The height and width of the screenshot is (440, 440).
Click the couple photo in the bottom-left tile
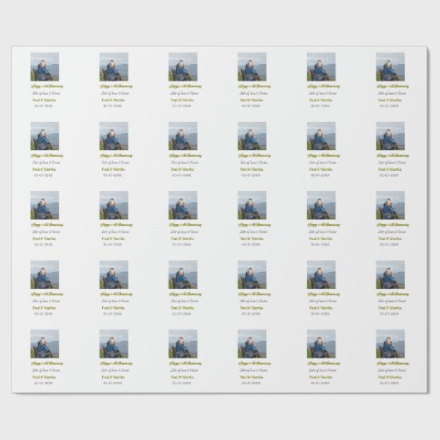click(x=45, y=344)
